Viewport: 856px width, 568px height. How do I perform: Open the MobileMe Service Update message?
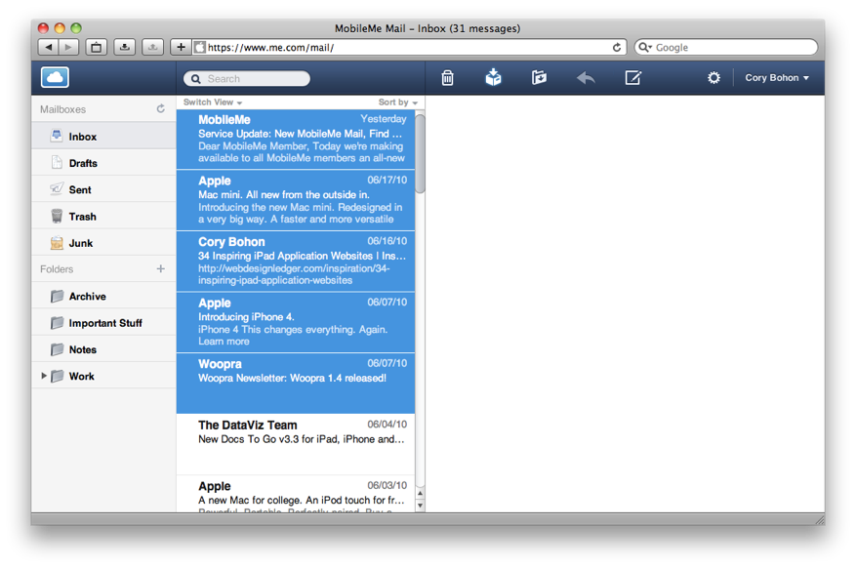pyautogui.click(x=296, y=140)
